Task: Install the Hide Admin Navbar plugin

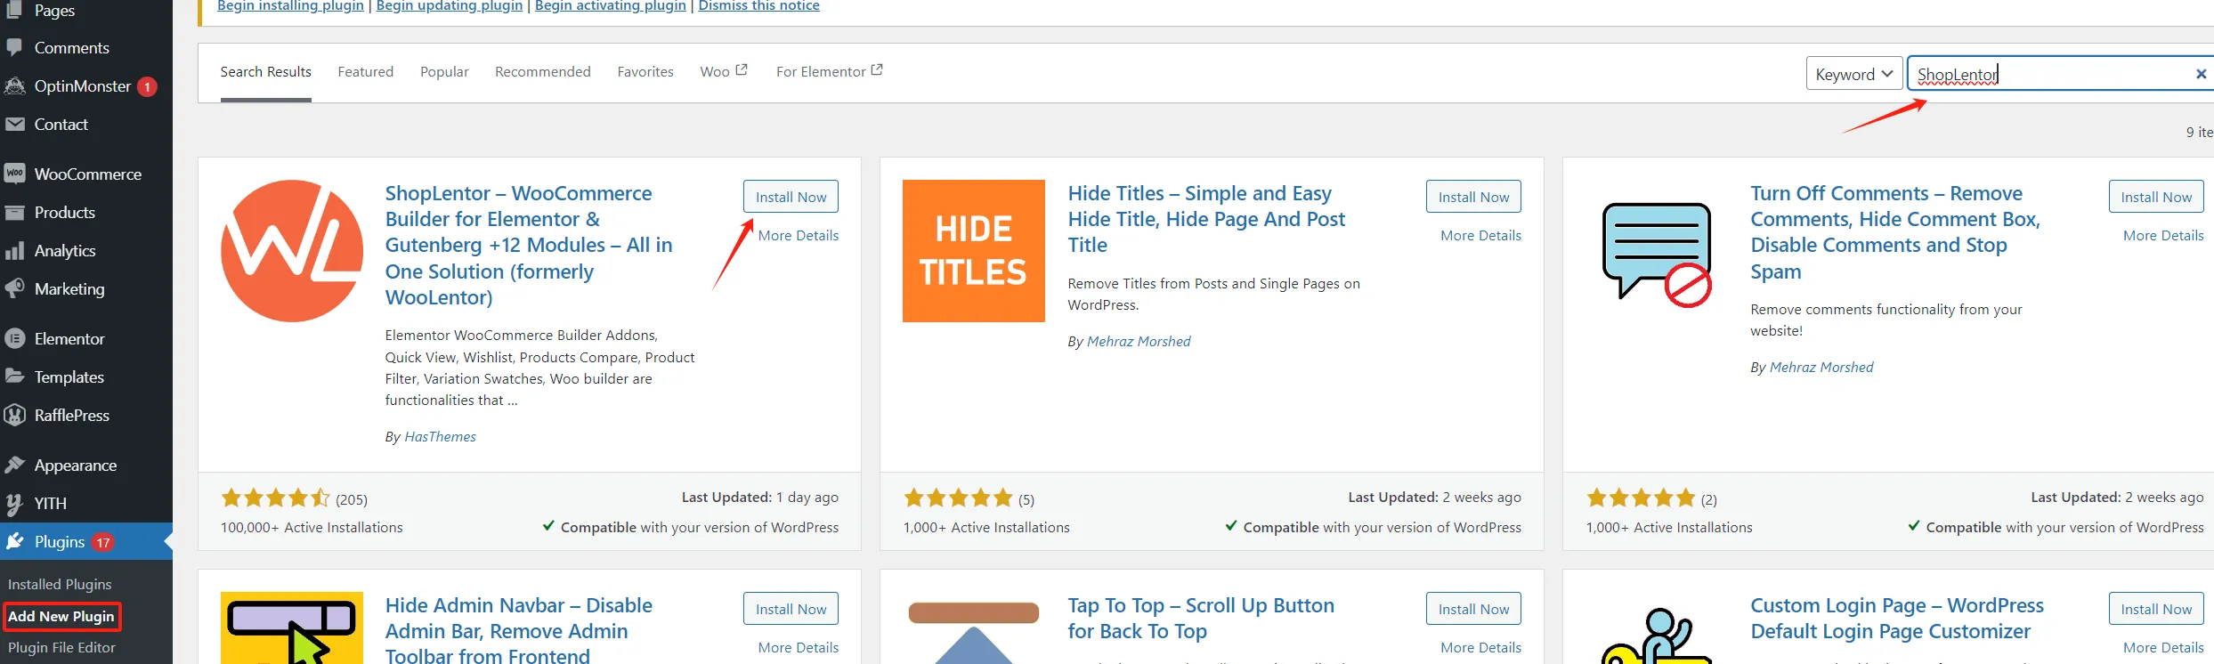Action: click(791, 609)
